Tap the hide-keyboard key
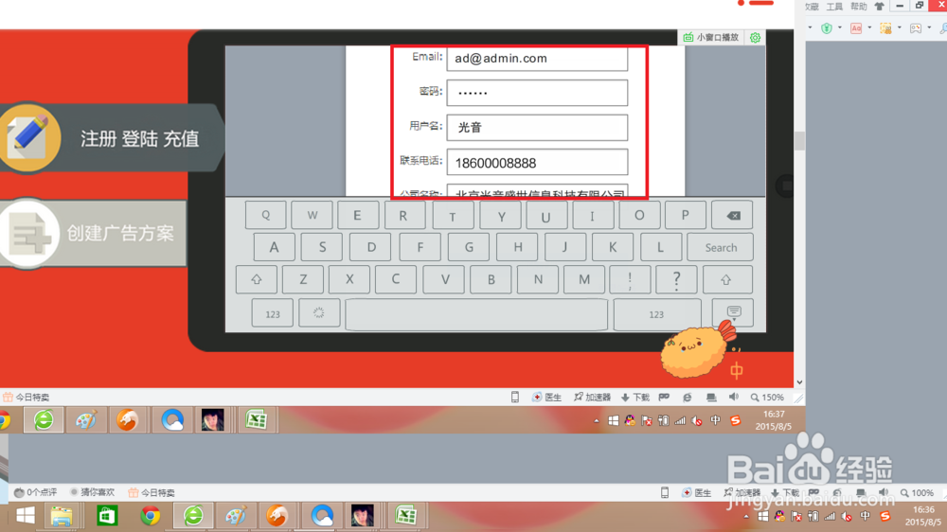Image resolution: width=947 pixels, height=532 pixels. pos(733,312)
